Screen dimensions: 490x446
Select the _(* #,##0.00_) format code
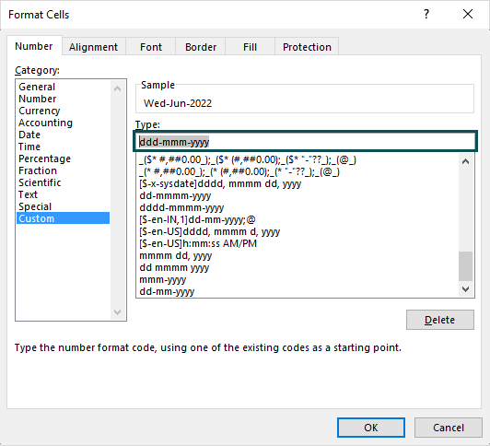coord(297,171)
